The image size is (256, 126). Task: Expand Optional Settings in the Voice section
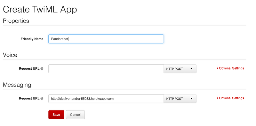point(230,68)
